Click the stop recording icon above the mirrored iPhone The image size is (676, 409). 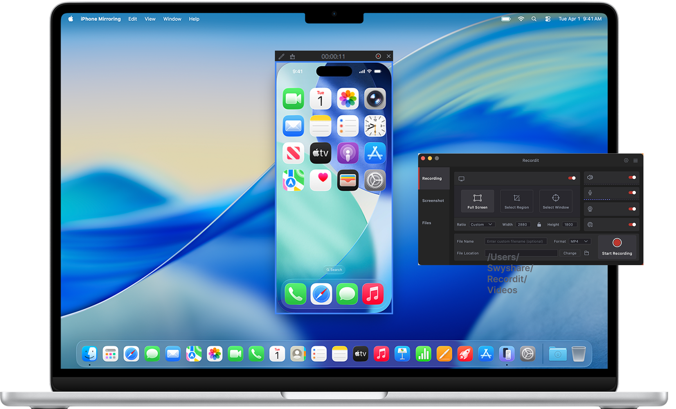(379, 56)
